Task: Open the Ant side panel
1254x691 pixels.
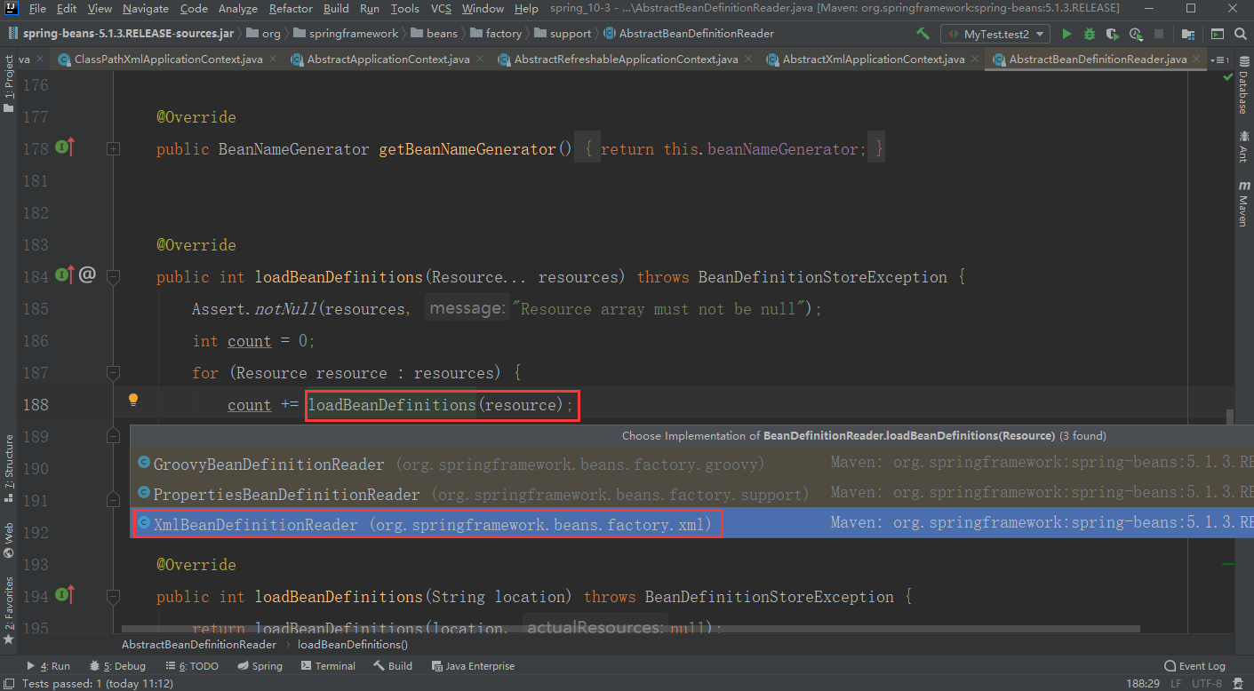Action: click(x=1243, y=147)
